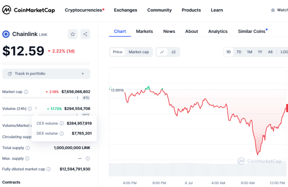
Task: Click the 8 Jul axis label
Action: (189, 183)
